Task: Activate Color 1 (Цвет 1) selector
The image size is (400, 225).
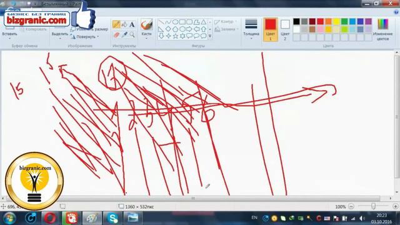Action: click(x=271, y=29)
